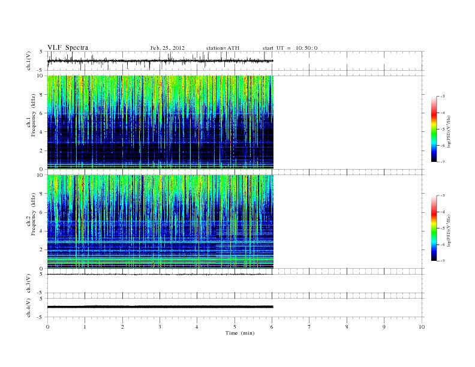Click the ch.2 "Frequency (kHz)" axis label
This screenshot has width=475, height=367.
click(x=34, y=214)
